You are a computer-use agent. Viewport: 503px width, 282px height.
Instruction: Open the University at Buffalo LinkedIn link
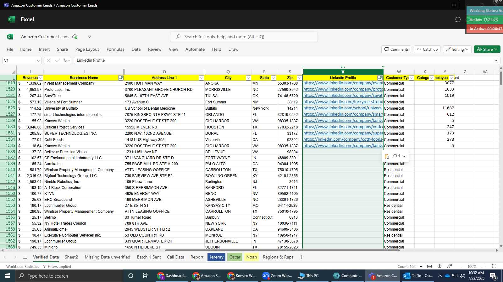[x=343, y=108]
